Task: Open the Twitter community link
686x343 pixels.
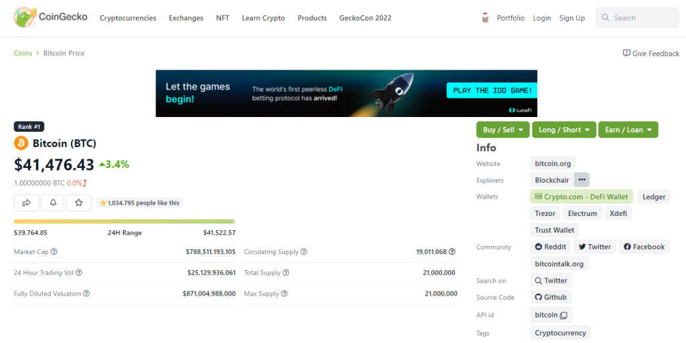Action: tap(595, 247)
